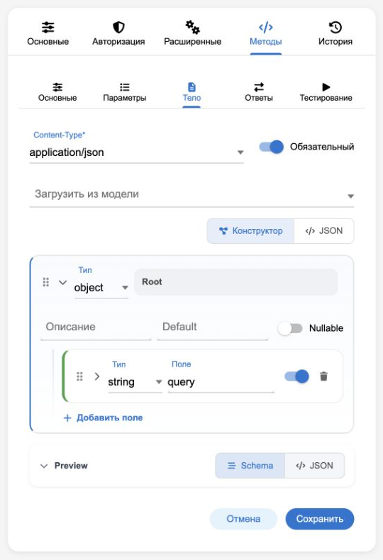Click the Сохранить button

(320, 519)
